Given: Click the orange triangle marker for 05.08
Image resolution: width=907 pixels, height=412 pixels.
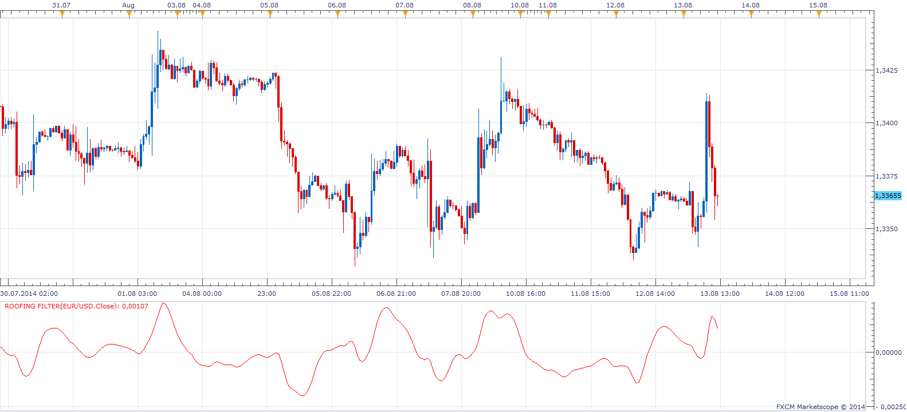Looking at the screenshot, I should [x=270, y=14].
